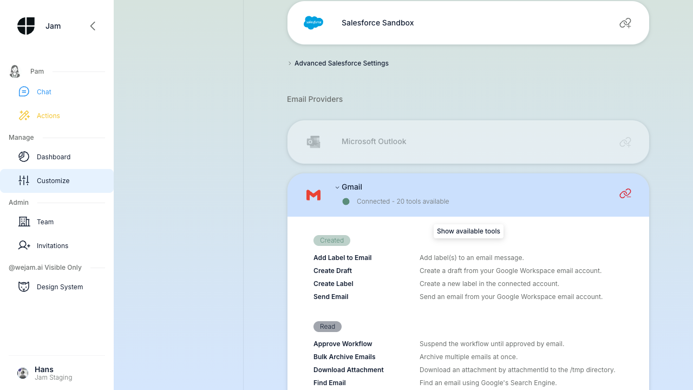
Task: Click Hans's profile avatar
Action: coord(23,373)
